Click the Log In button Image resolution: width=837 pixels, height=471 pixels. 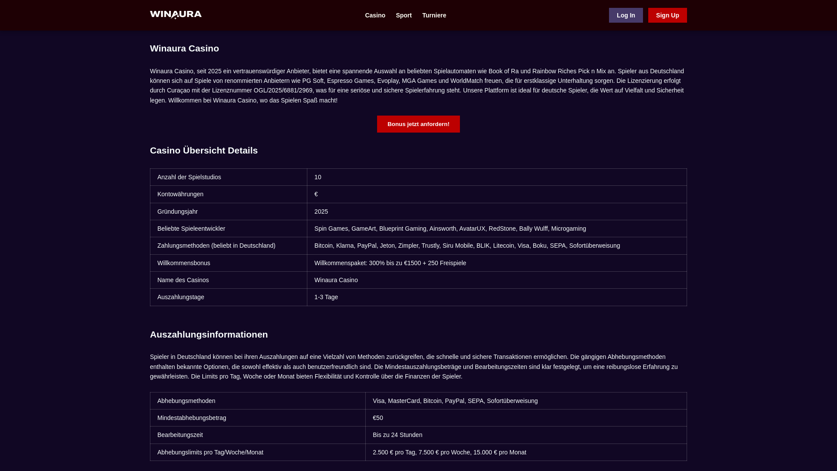pyautogui.click(x=626, y=15)
